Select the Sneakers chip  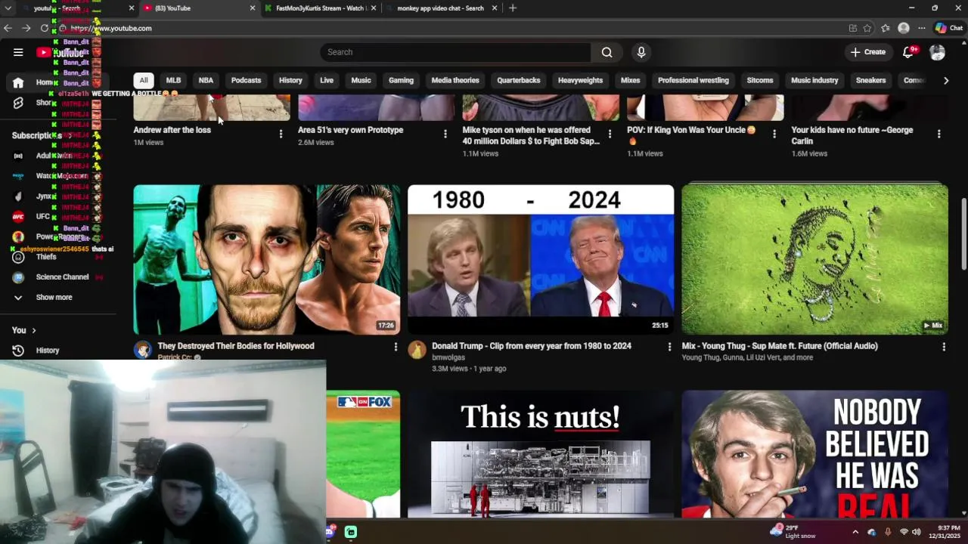(x=870, y=80)
